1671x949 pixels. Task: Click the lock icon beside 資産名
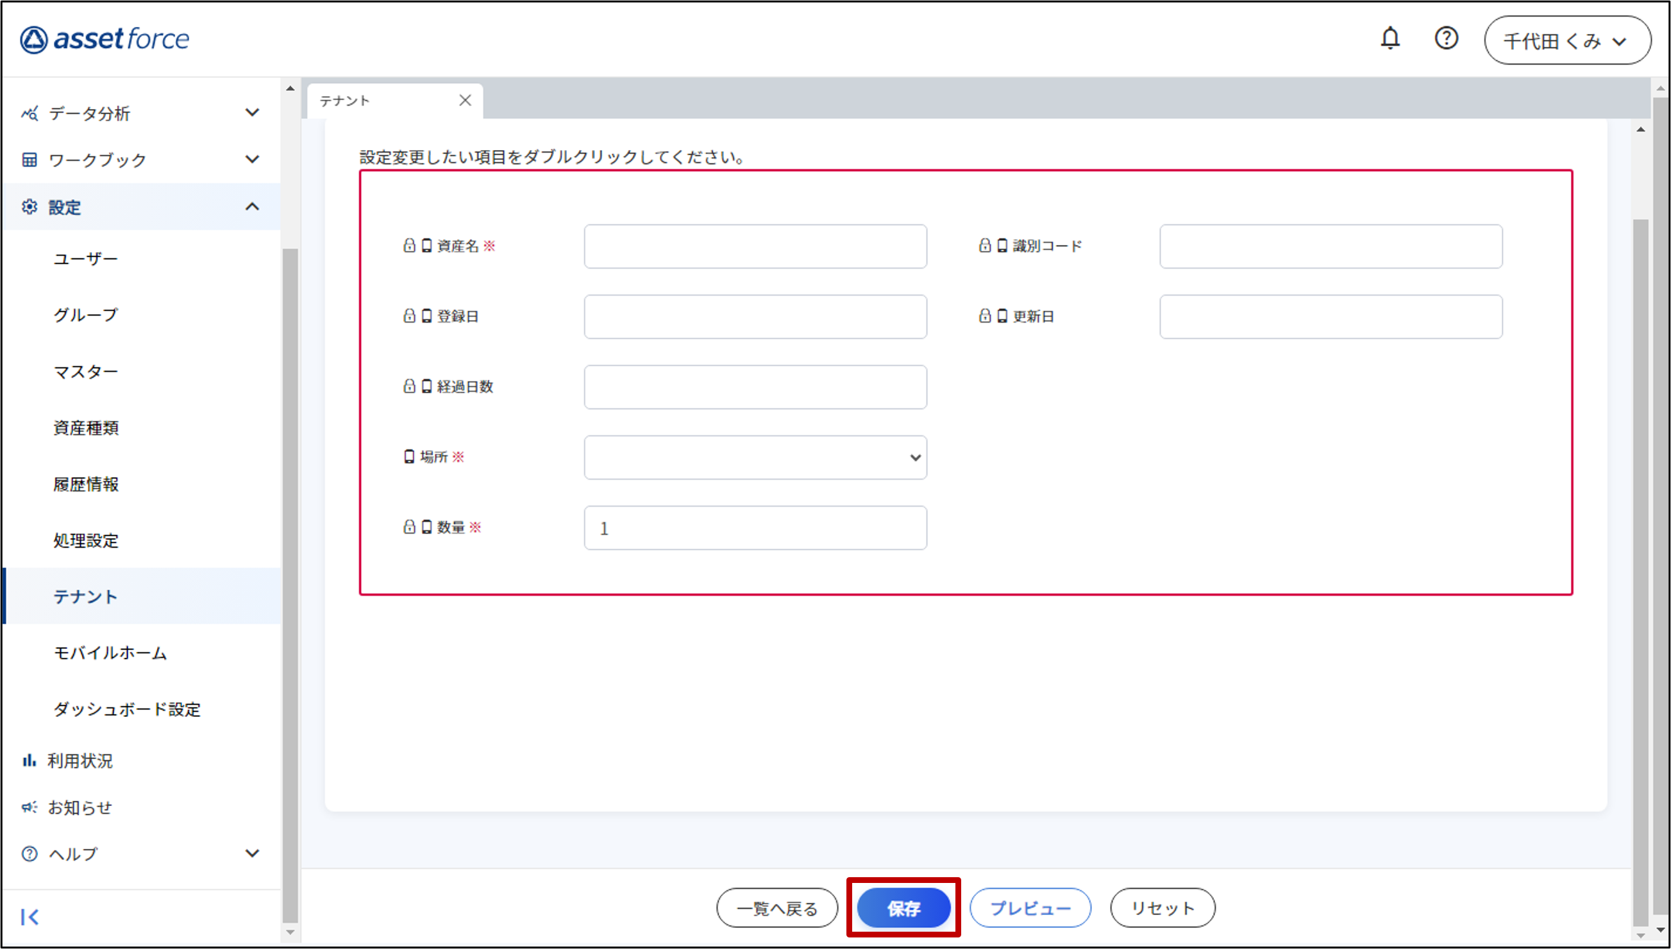pyautogui.click(x=409, y=246)
